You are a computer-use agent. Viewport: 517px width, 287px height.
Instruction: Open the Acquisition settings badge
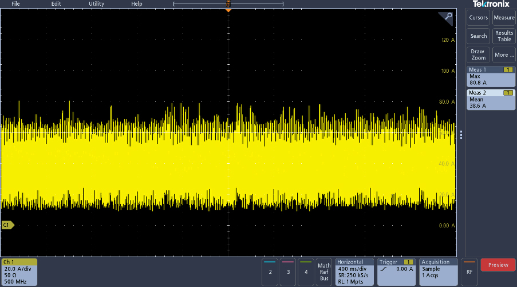point(438,272)
